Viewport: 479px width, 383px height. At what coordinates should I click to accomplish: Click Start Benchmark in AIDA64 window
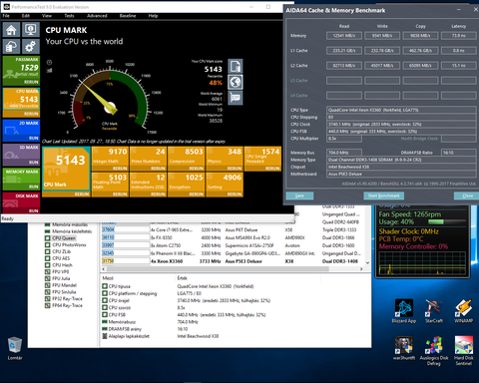coord(384,195)
